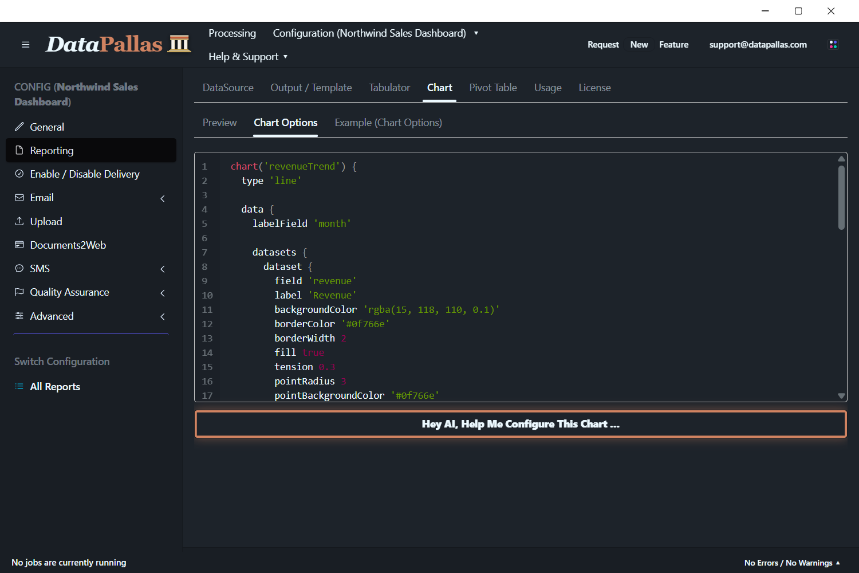Viewport: 859px width, 573px height.
Task: Click the pencil icon beside General
Action: [x=19, y=127]
